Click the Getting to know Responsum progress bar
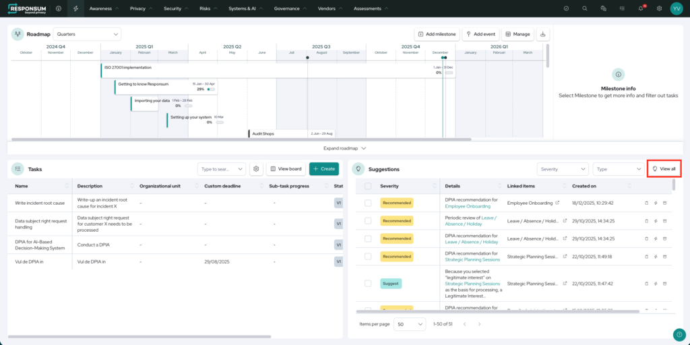The height and width of the screenshot is (345, 690). click(211, 89)
